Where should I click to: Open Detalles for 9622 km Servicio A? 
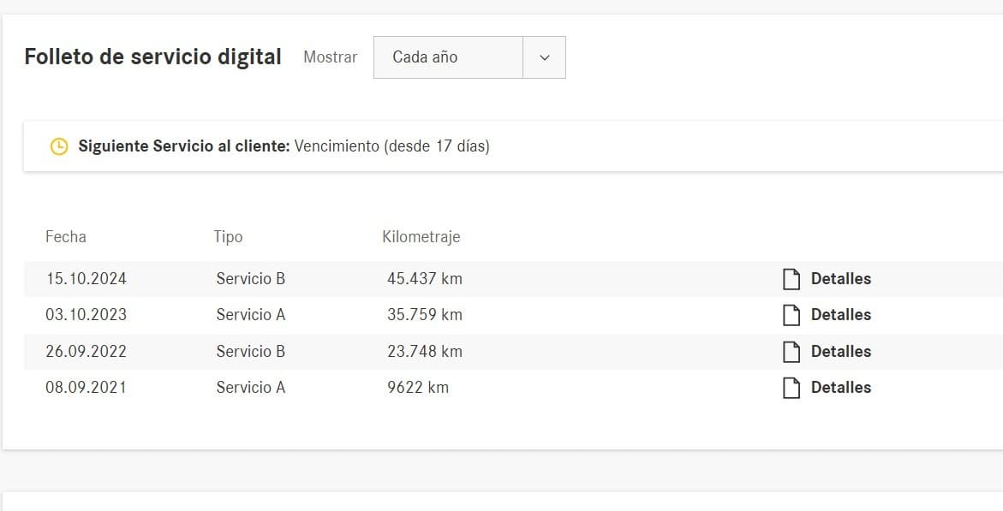840,388
